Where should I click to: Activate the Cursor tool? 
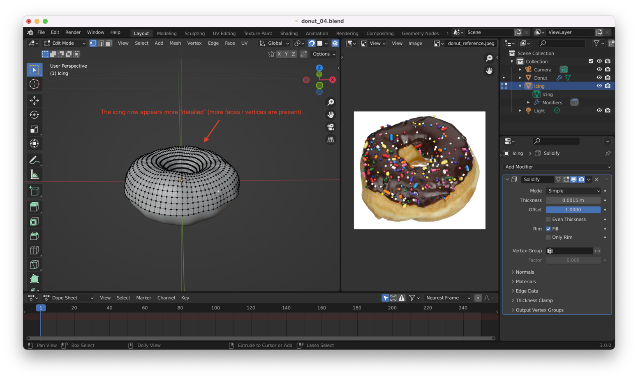click(x=35, y=84)
